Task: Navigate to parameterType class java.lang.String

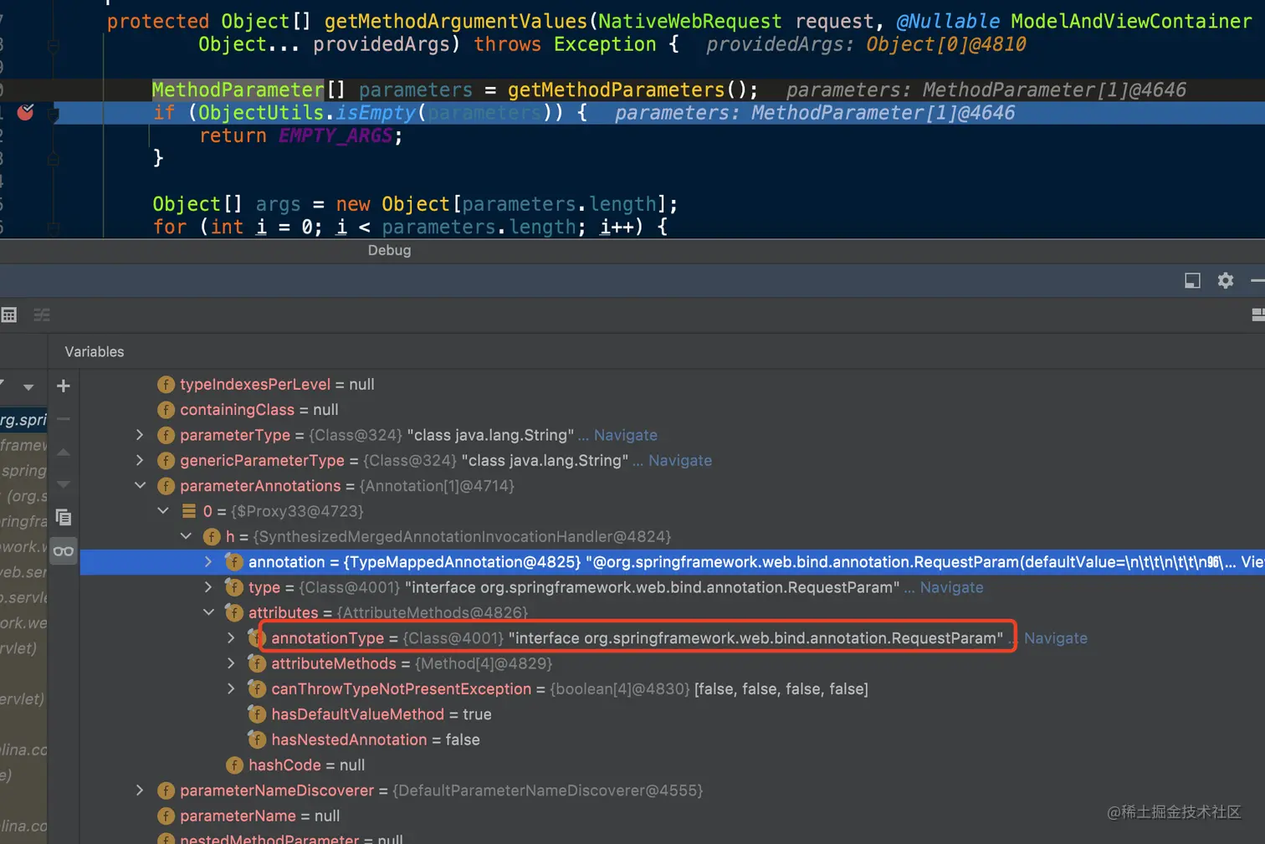Action: pyautogui.click(x=625, y=435)
